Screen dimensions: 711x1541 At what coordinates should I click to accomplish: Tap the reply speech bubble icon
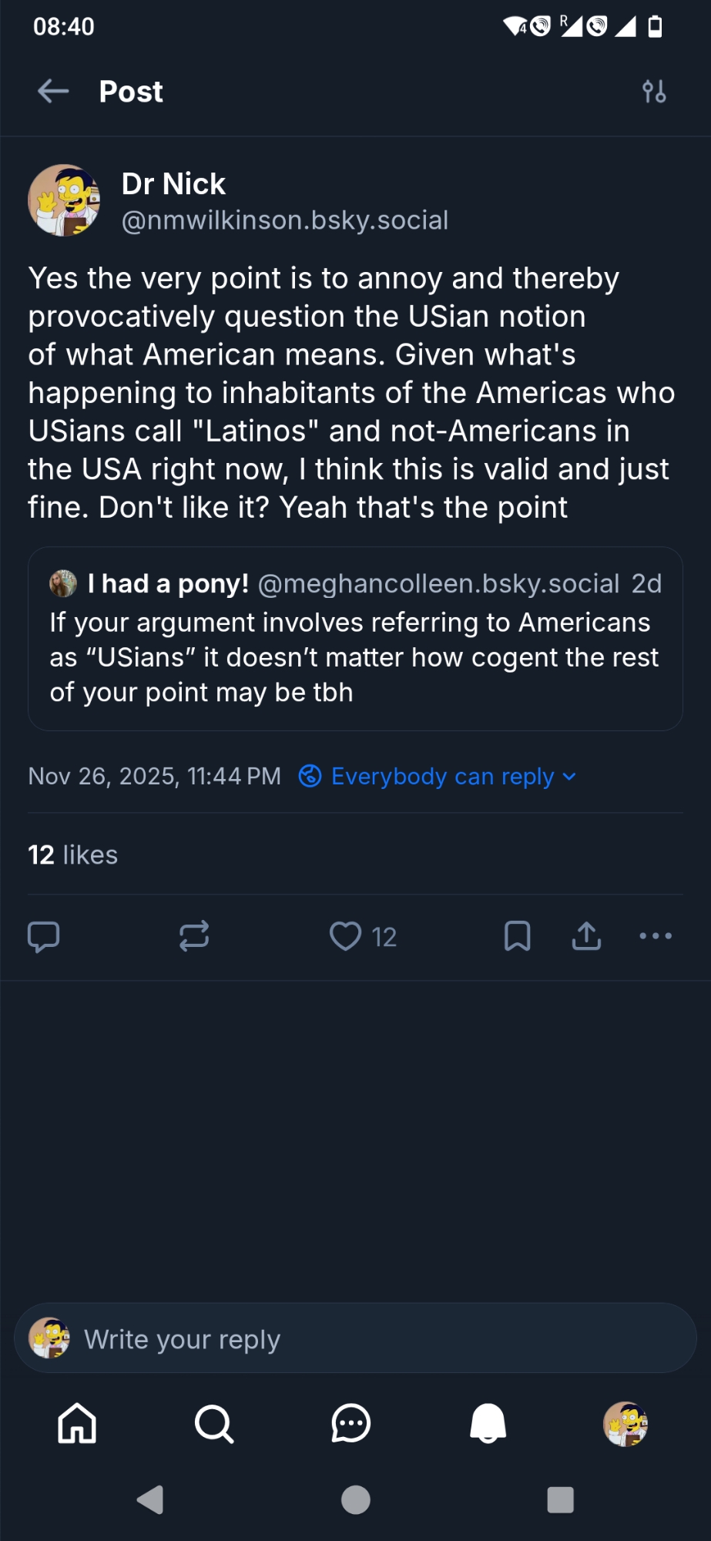click(44, 936)
